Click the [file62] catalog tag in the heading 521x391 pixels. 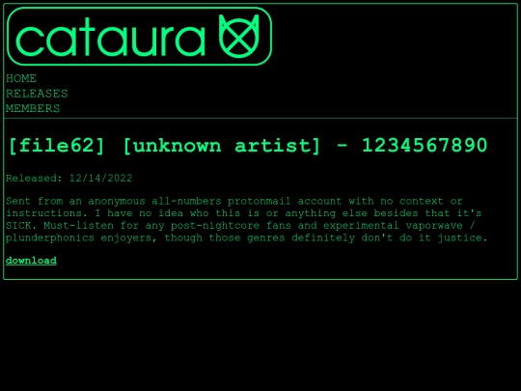coord(57,146)
